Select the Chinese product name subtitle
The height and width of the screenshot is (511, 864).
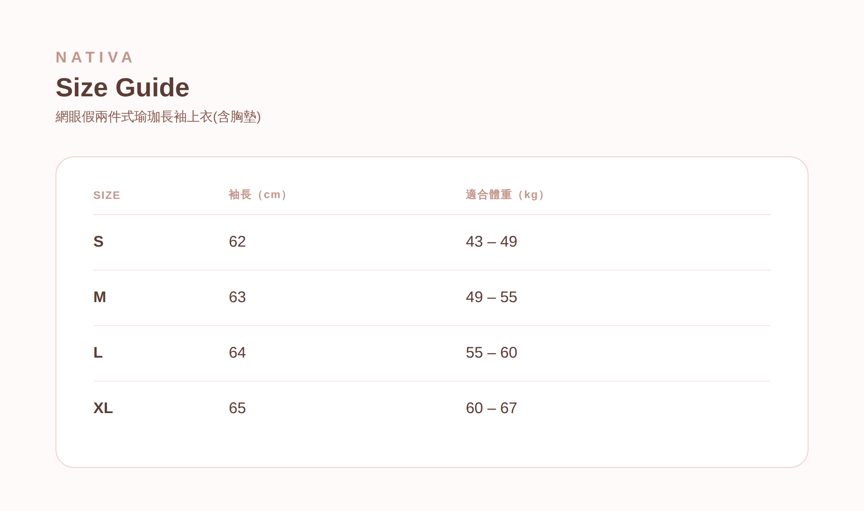(158, 117)
